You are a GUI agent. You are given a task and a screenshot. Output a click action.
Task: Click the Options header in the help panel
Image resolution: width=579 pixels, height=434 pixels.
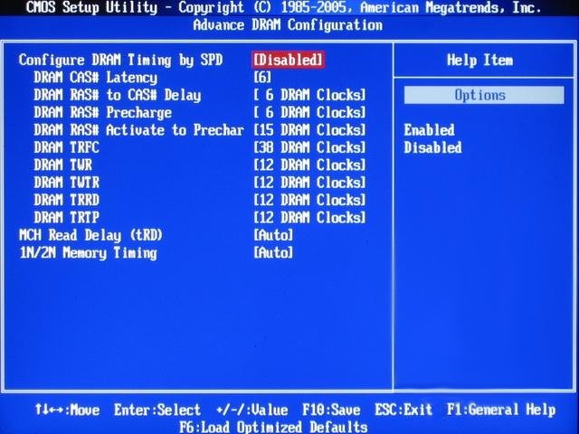pyautogui.click(x=479, y=95)
